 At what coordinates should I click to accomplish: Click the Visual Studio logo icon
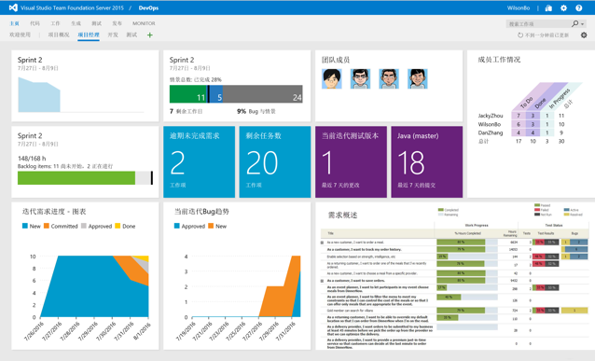tap(13, 7)
